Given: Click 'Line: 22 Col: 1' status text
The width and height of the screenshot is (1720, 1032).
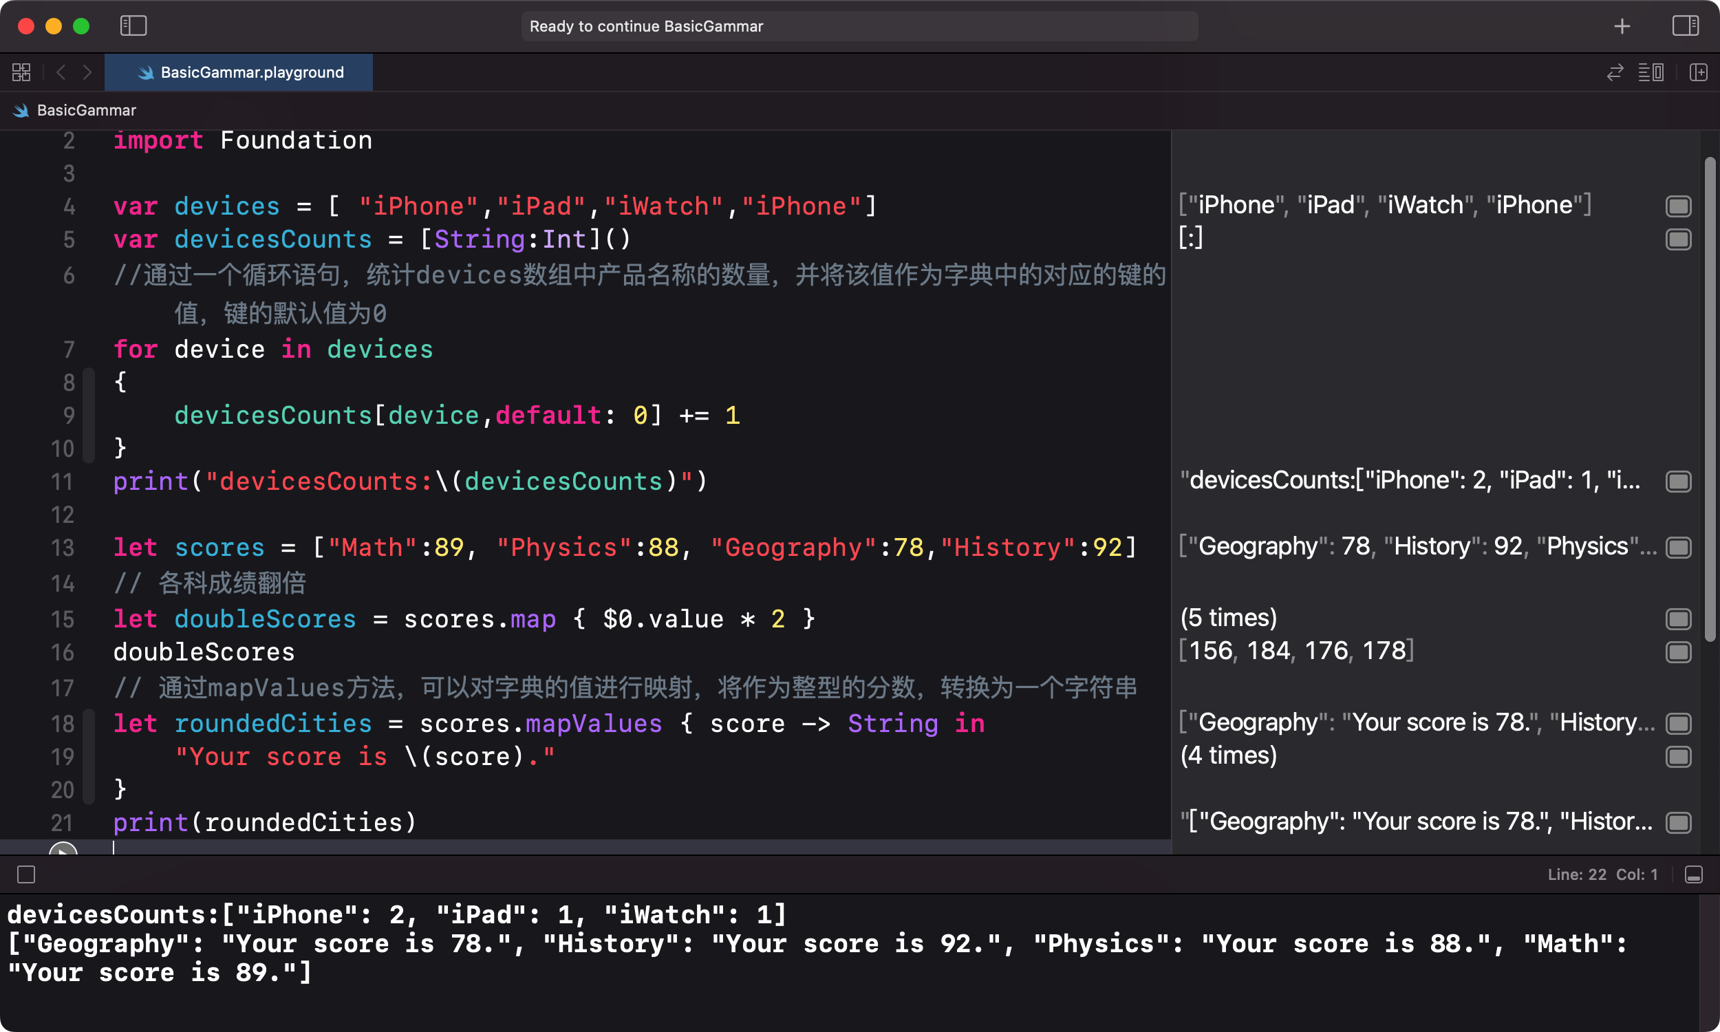Looking at the screenshot, I should 1602,874.
